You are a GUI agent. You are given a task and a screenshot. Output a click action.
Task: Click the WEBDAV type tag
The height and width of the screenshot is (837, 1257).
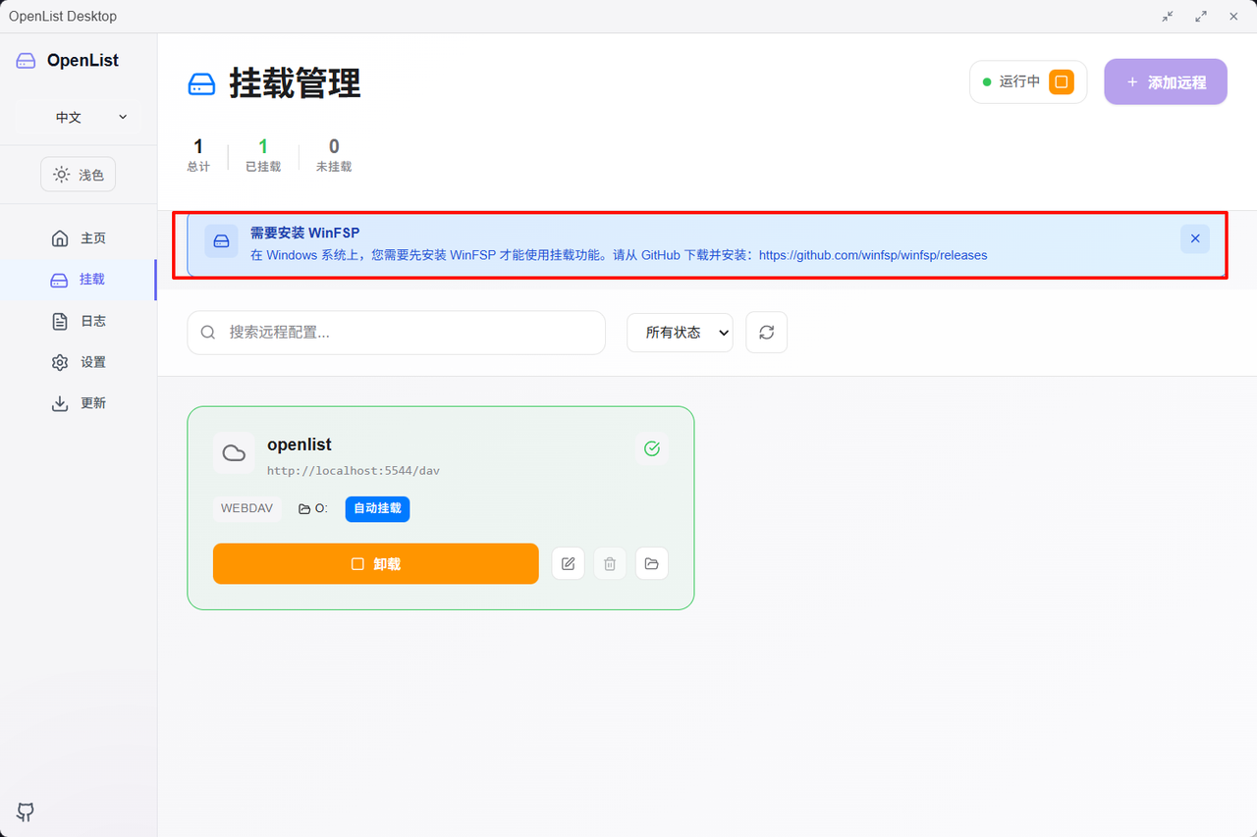(247, 508)
